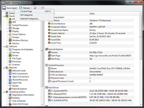
Task: Click the Storage drive icon in tree
Action: 10,28
